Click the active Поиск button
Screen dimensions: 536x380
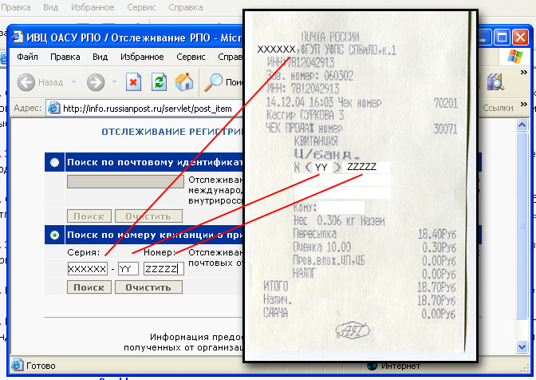[x=89, y=287]
